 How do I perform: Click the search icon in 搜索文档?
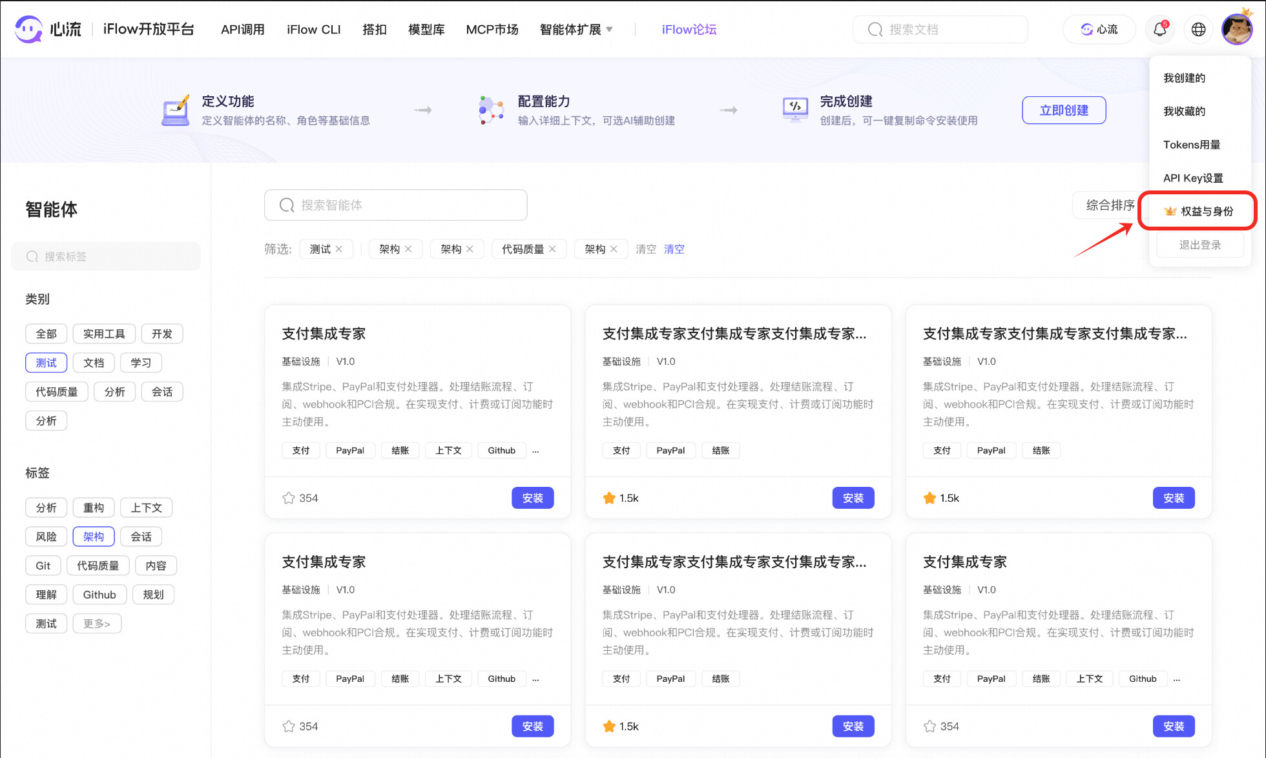point(875,30)
